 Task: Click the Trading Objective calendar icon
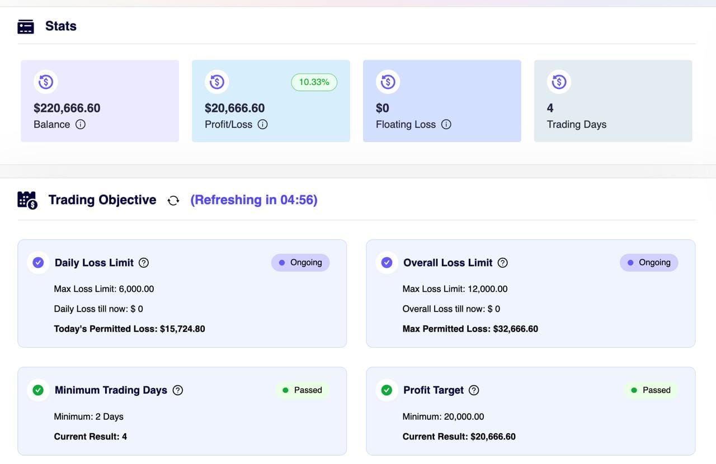[x=27, y=200]
